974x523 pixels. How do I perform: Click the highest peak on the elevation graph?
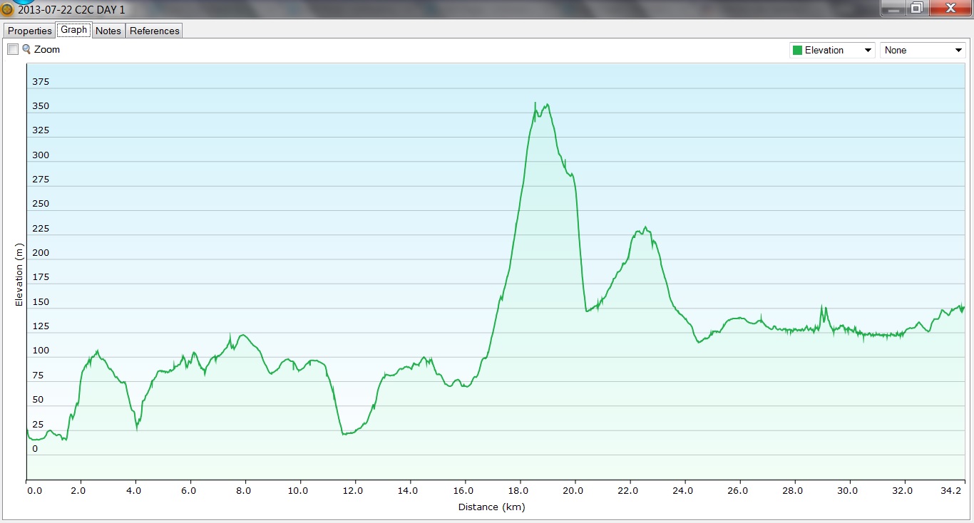pyautogui.click(x=535, y=103)
